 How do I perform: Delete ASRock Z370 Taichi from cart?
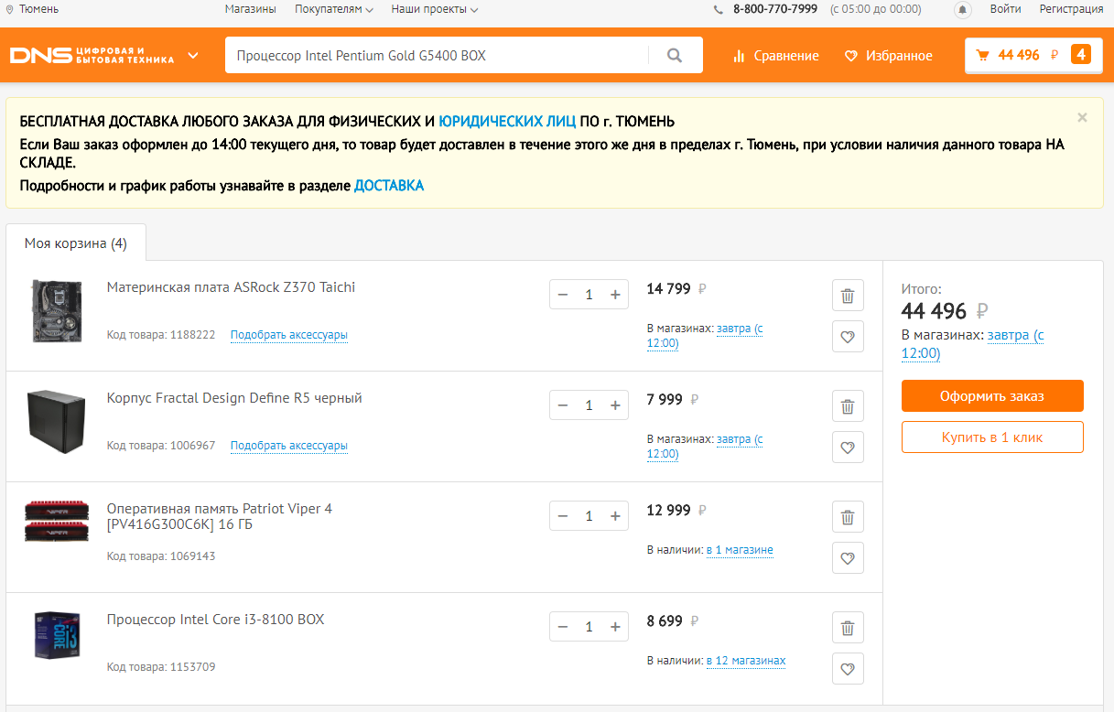(x=848, y=296)
